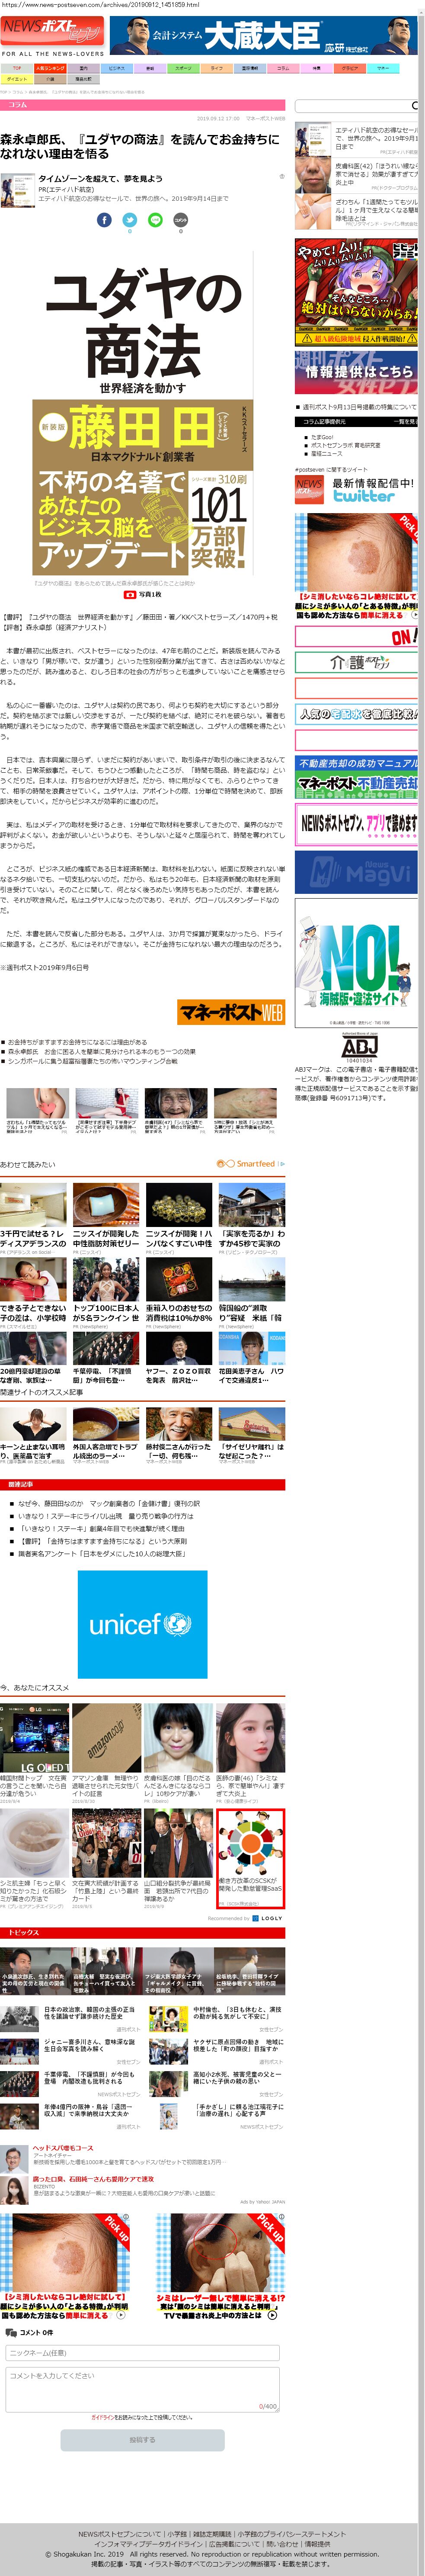Open the 人気の宅配水を徹底比較 banner
The height and width of the screenshot is (2576, 425).
pyautogui.click(x=356, y=714)
